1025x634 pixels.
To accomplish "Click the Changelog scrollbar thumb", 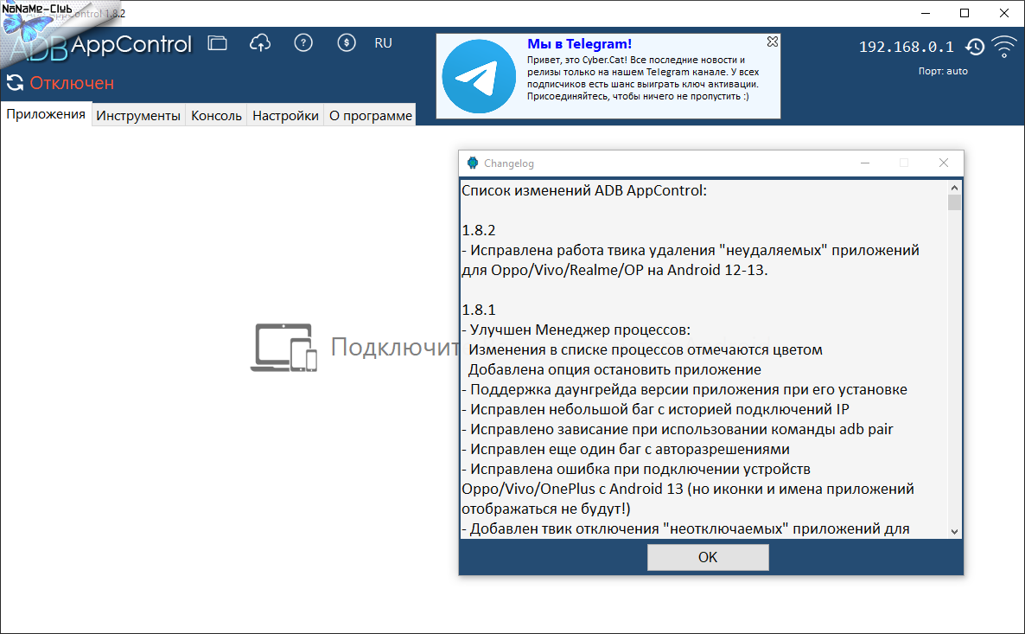I will (954, 202).
